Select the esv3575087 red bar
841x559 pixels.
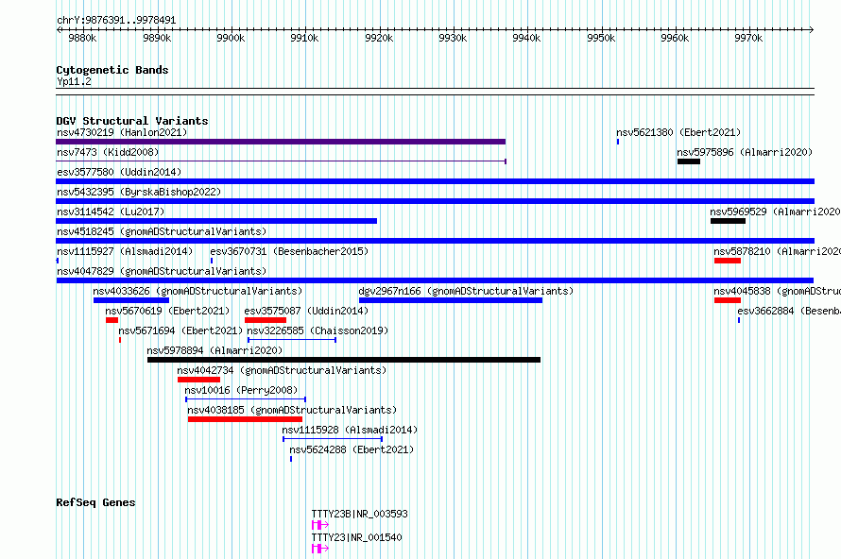(x=266, y=320)
